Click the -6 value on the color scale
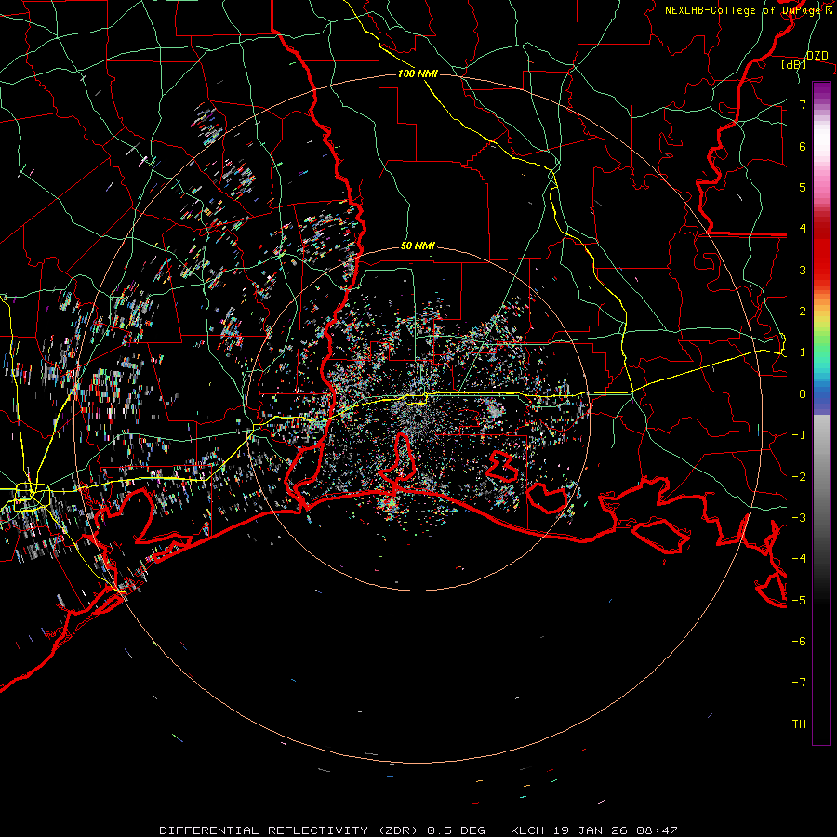837x837 pixels. coord(799,642)
